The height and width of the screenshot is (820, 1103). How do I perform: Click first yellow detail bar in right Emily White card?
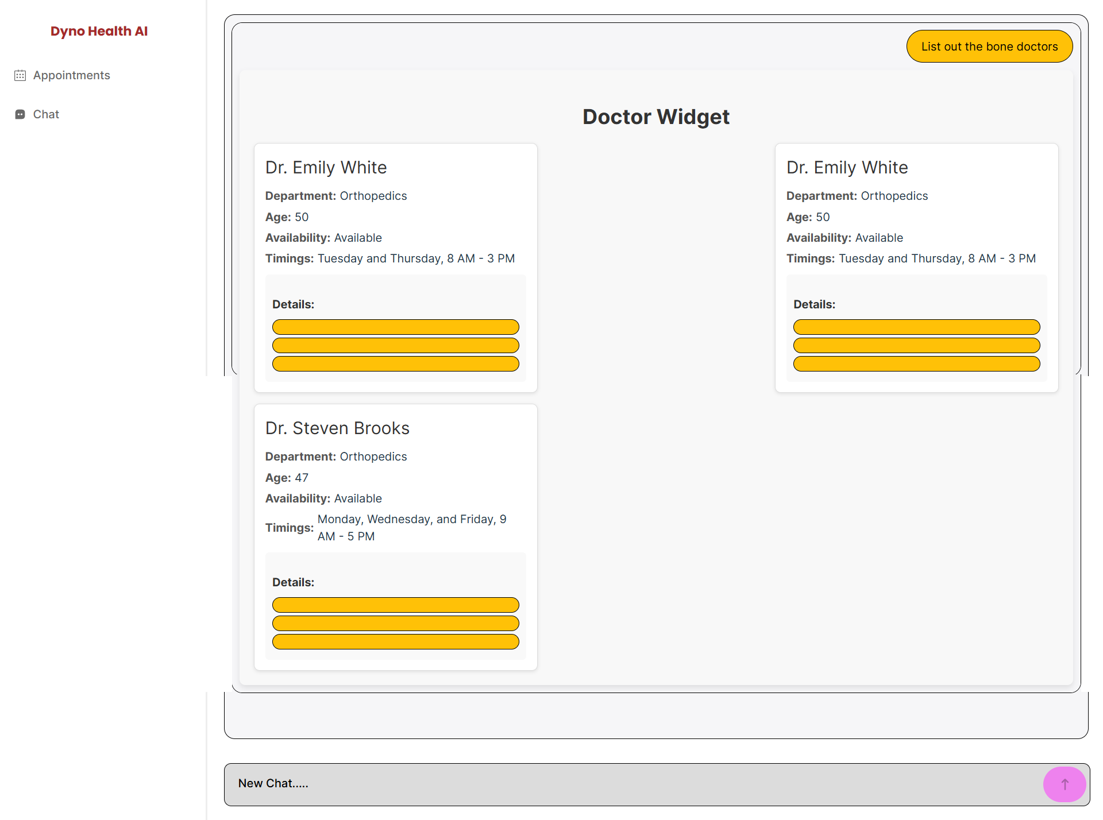click(x=916, y=327)
